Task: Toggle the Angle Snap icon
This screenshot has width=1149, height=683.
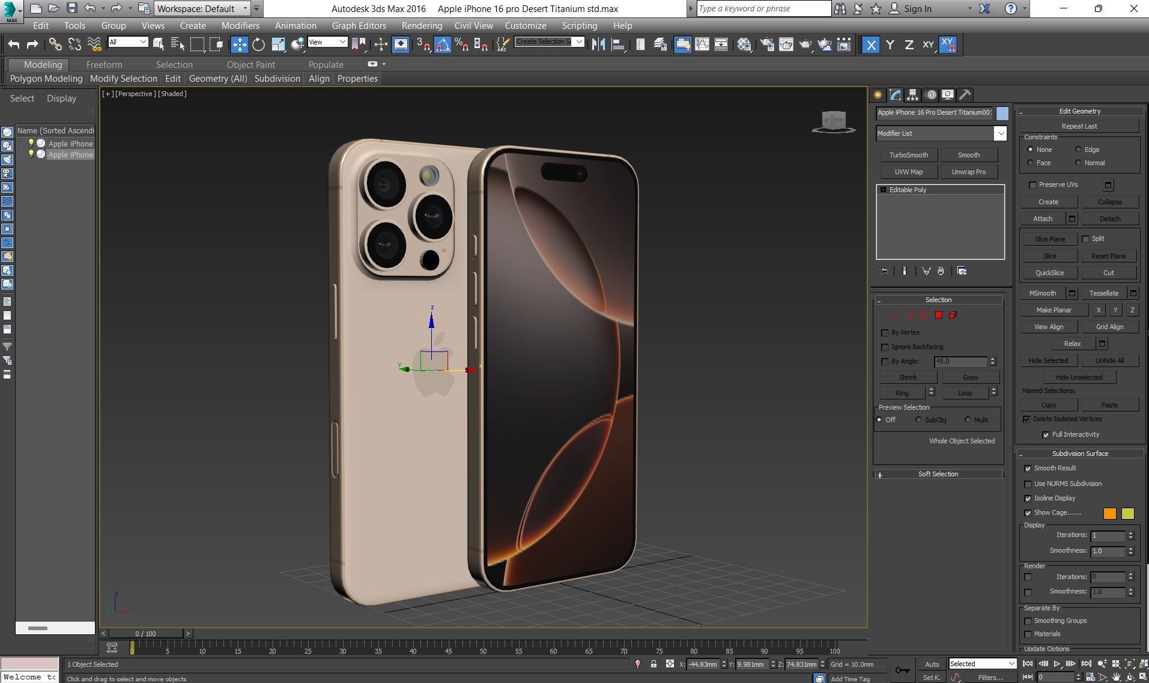Action: pyautogui.click(x=443, y=44)
